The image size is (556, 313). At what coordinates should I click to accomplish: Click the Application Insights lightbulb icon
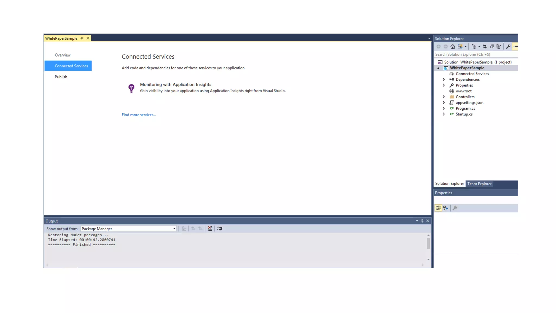(x=131, y=88)
